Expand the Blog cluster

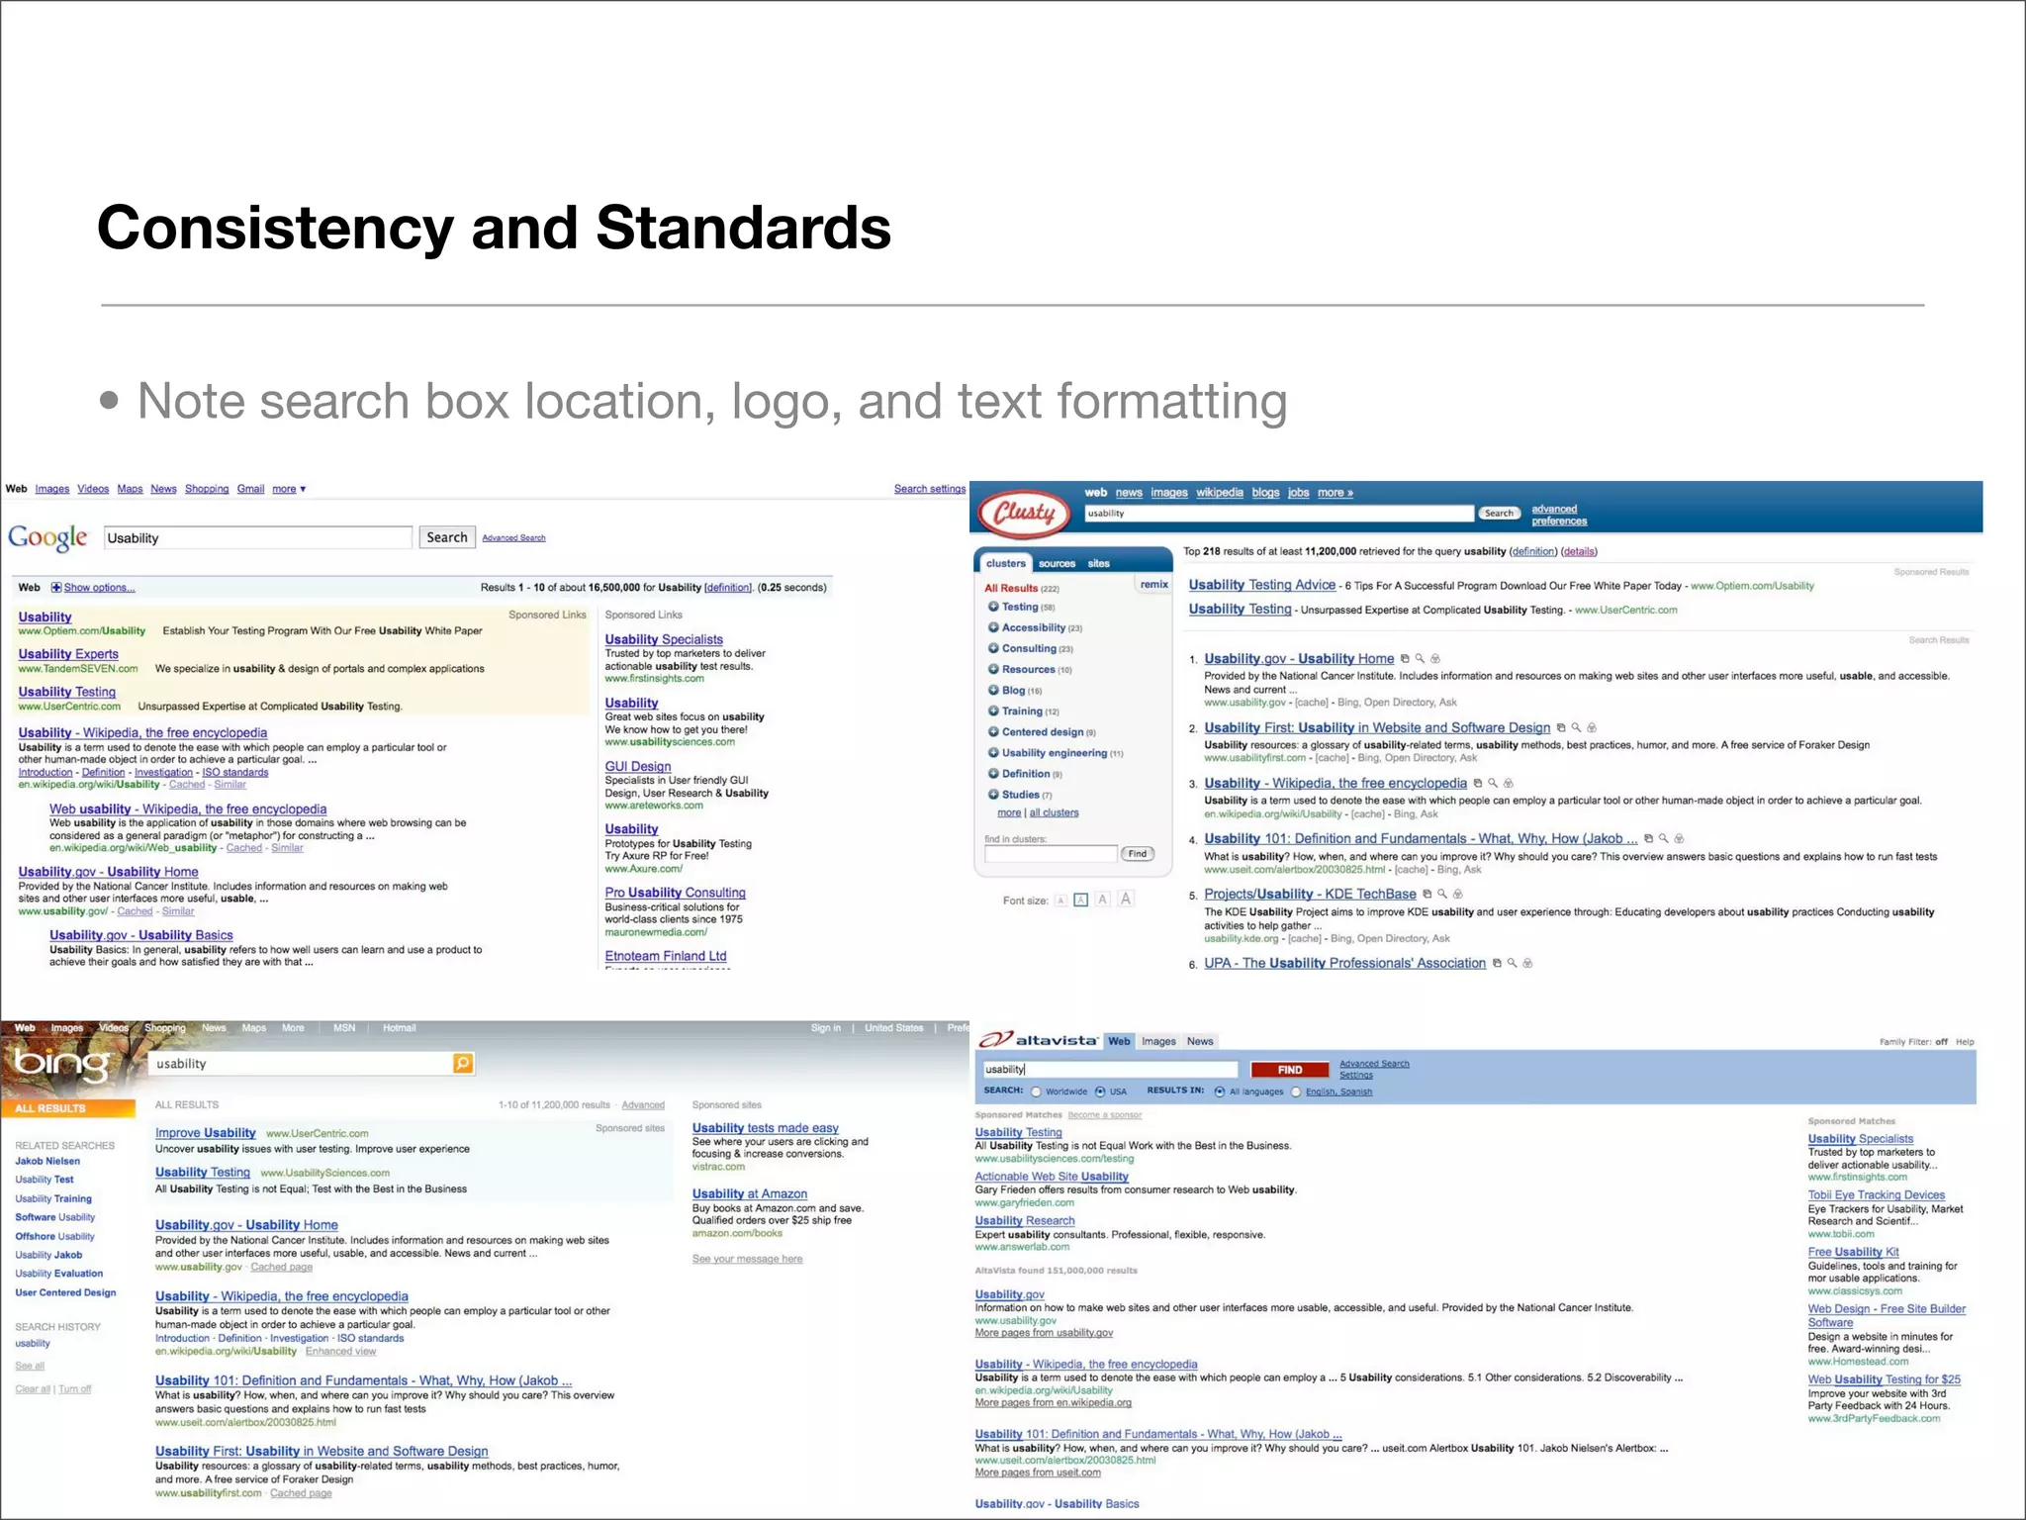tap(993, 691)
